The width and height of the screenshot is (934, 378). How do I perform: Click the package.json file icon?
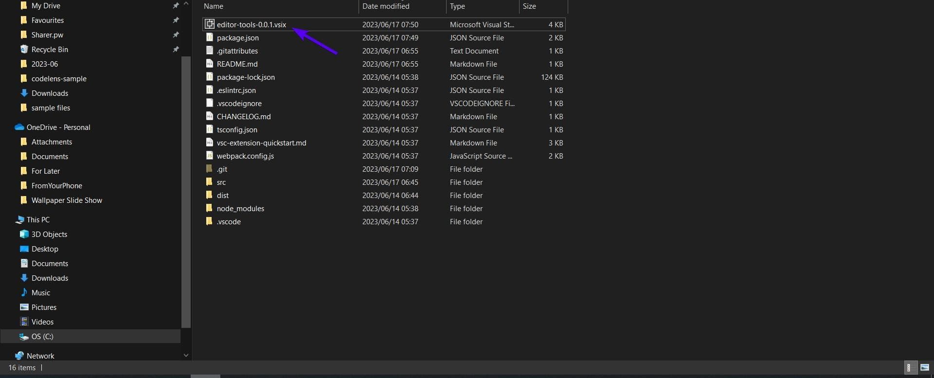pyautogui.click(x=210, y=37)
